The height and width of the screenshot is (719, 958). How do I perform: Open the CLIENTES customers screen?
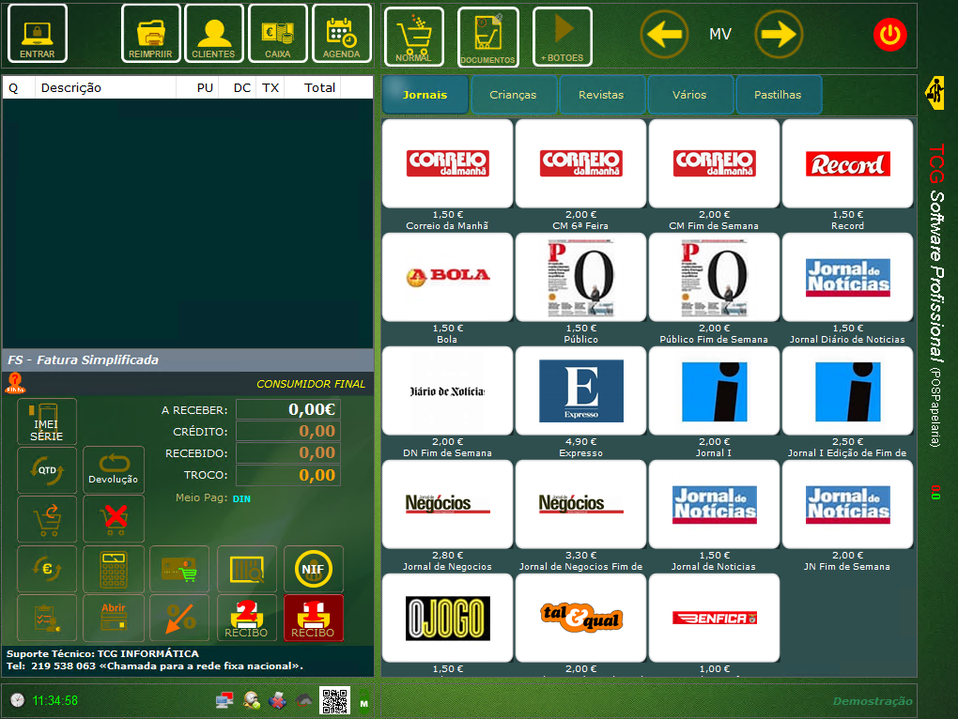(x=214, y=34)
